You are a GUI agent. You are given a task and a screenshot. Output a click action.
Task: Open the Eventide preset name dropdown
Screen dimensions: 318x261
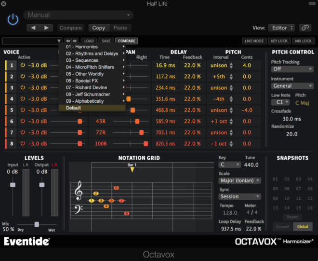(32, 41)
